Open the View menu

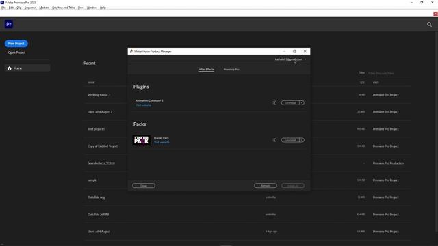pyautogui.click(x=81, y=8)
